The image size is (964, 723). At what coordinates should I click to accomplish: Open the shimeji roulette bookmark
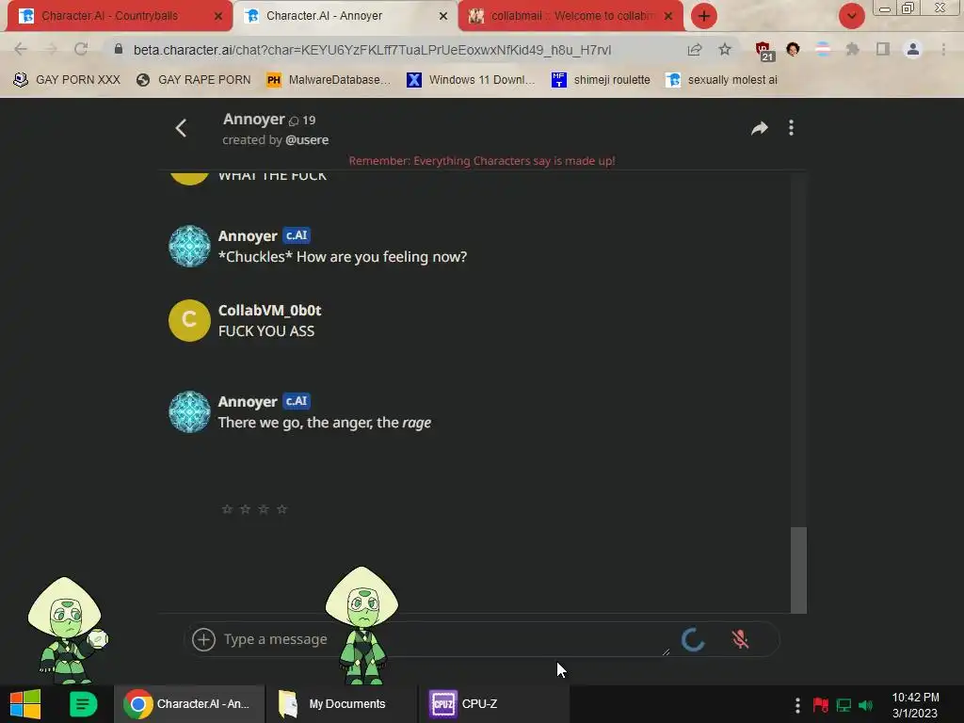pos(601,80)
